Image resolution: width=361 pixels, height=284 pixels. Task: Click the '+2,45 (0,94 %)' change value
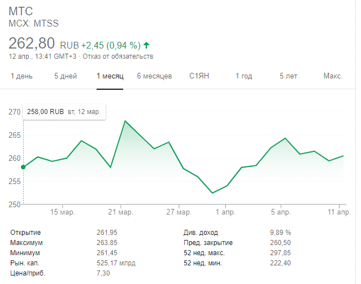click(x=111, y=45)
